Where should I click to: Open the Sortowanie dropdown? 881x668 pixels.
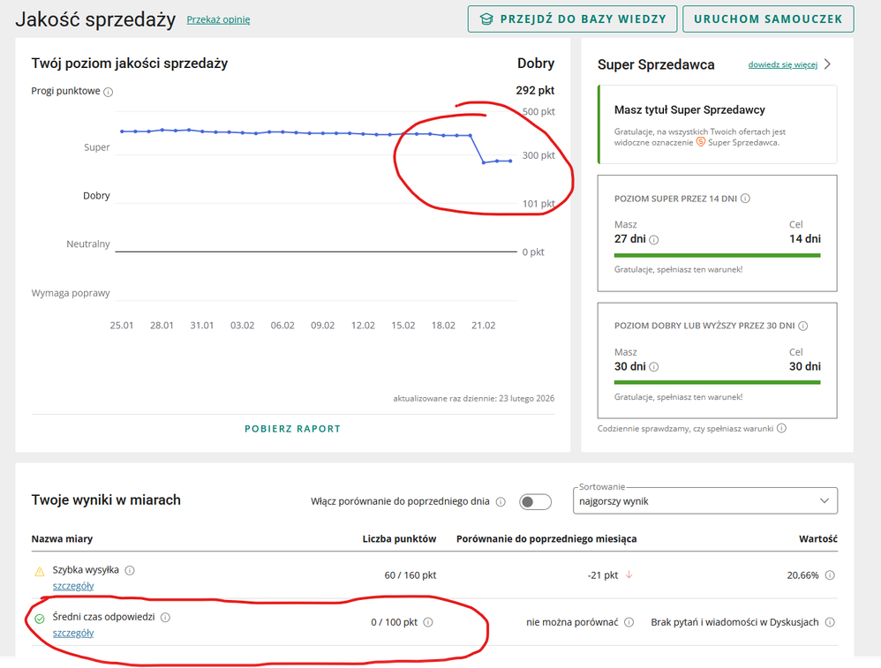pyautogui.click(x=704, y=500)
